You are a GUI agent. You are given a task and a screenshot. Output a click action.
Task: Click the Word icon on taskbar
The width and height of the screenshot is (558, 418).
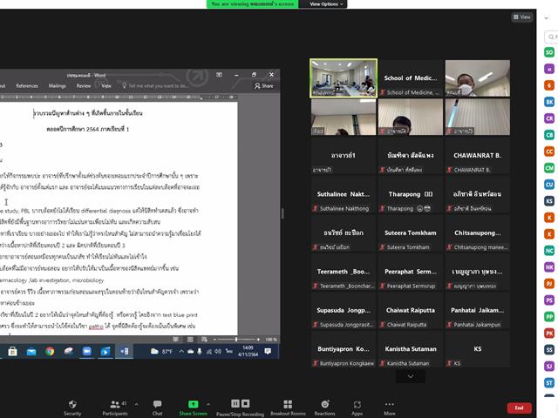tap(124, 352)
